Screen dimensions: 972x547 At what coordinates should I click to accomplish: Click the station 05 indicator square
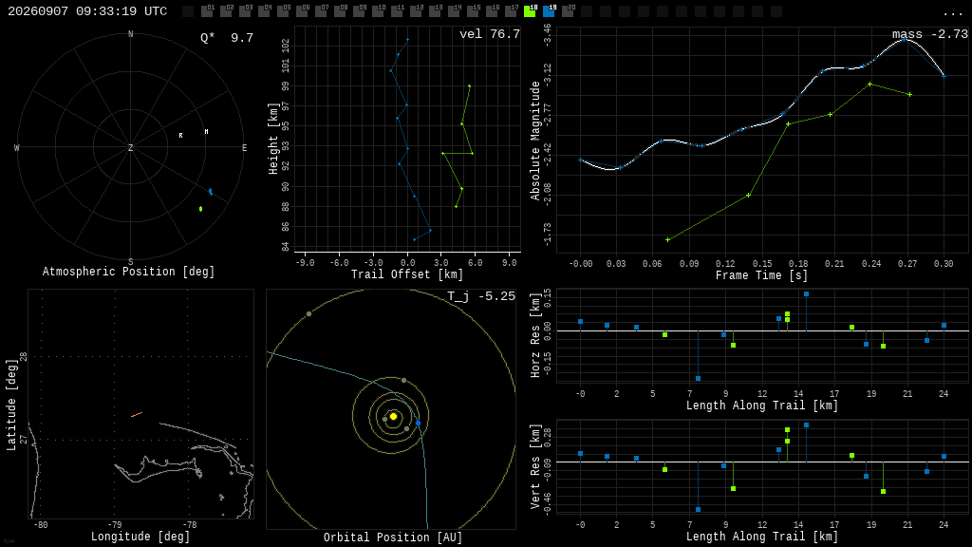pyautogui.click(x=283, y=11)
